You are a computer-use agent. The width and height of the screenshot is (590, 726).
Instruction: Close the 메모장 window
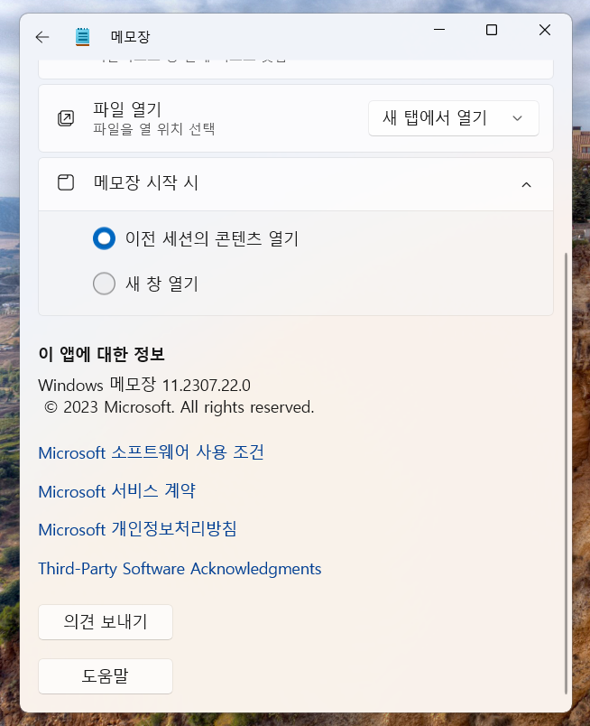(545, 30)
